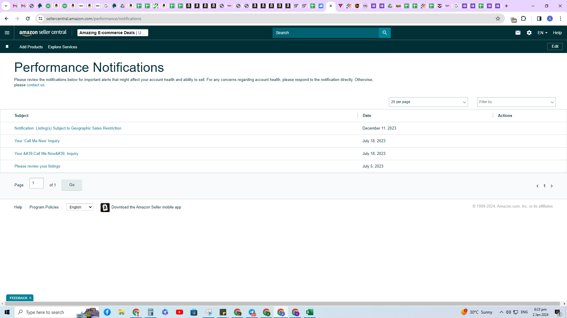This screenshot has width=567, height=318.
Task: View site information icon in address bar
Action: coord(40,19)
